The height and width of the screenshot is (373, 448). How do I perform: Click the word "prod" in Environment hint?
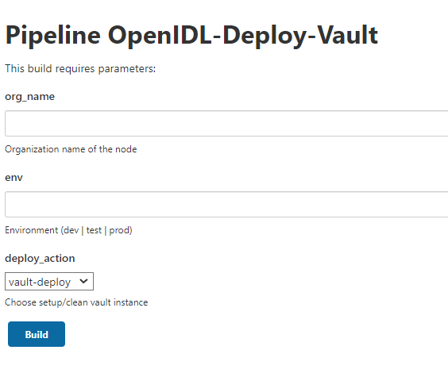[x=119, y=231]
